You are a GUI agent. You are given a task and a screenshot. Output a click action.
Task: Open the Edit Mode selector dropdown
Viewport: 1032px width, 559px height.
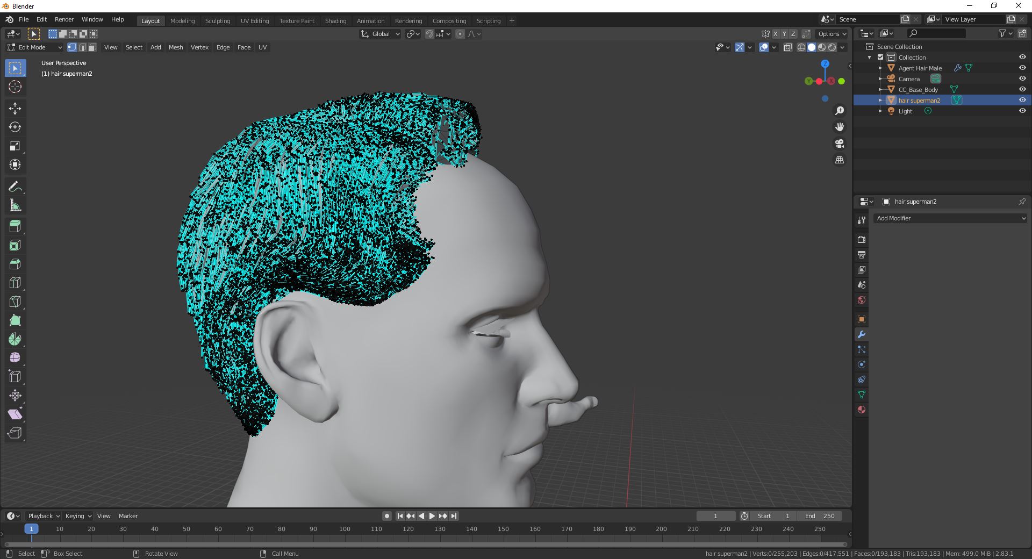tap(34, 47)
